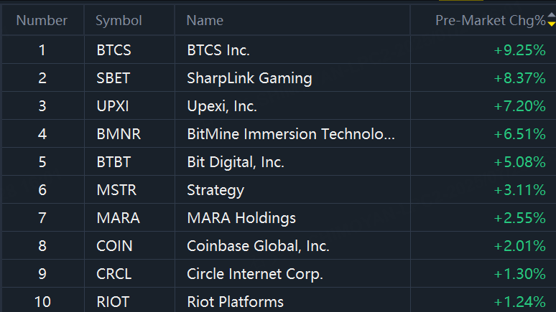Open BTCS ticker symbol
The width and height of the screenshot is (556, 312).
113,50
